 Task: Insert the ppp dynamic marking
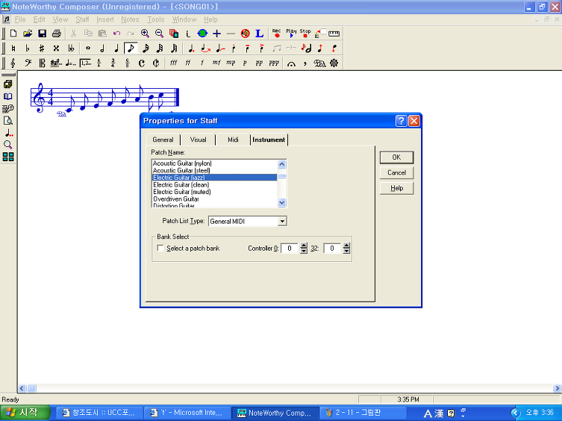pos(274,63)
